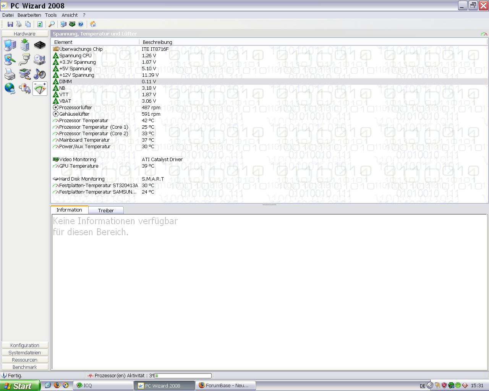Expand the Ressourcen category
The width and height of the screenshot is (489, 391).
(25, 360)
